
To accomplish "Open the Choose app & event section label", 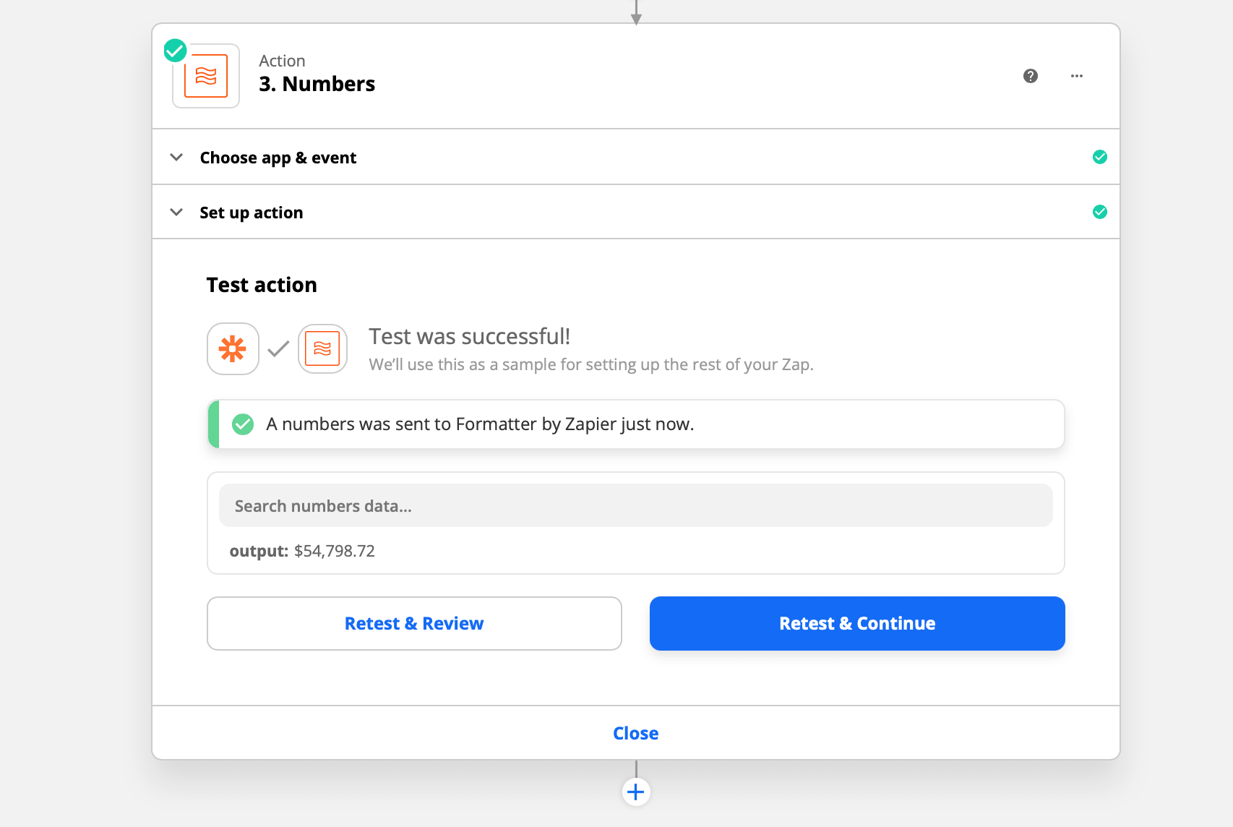I will (278, 158).
